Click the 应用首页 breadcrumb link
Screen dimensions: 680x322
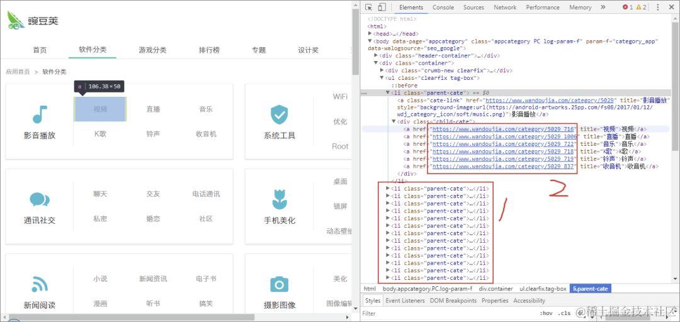(18, 72)
